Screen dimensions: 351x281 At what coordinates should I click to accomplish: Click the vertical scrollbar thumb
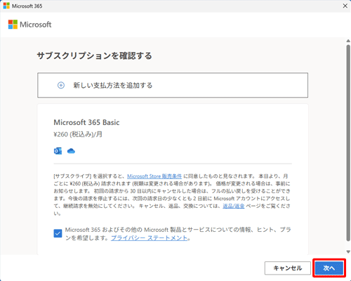point(348,143)
